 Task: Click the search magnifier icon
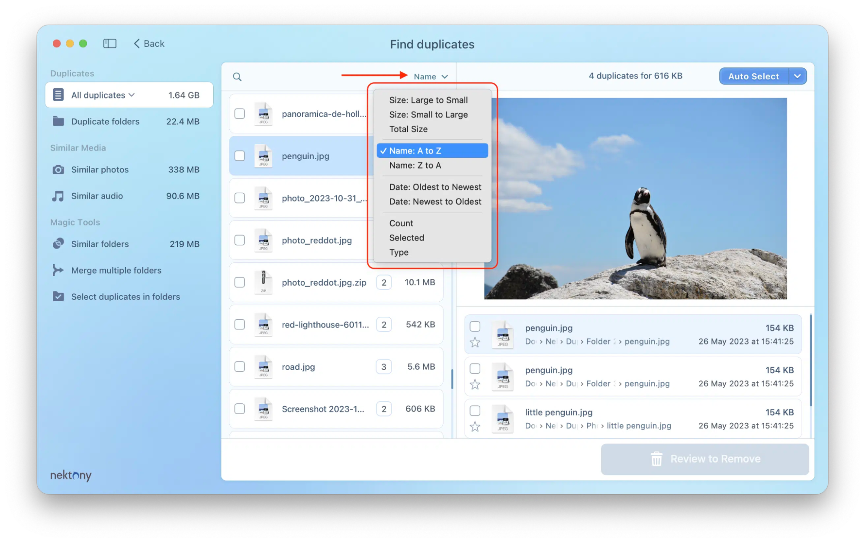pos(238,76)
